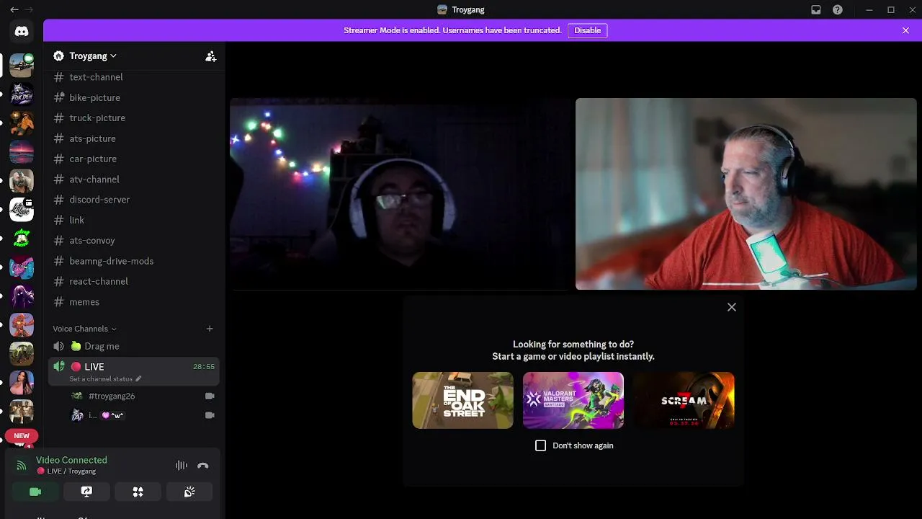The height and width of the screenshot is (519, 922).
Task: Open the link channel
Action: tap(134, 220)
